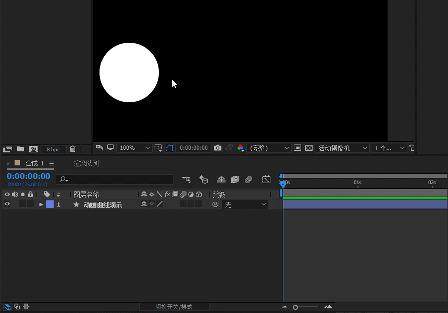Viewport: 448px width, 313px height.
Task: Toggle solo box for 动画曲线演示 layer
Action: [22, 204]
